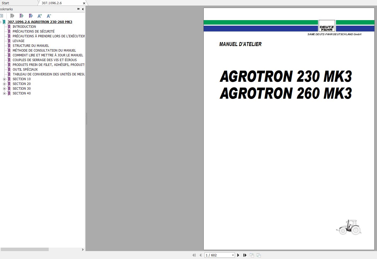This screenshot has height=259, width=377.
Task: Click the go to bookmark icon
Action: [31, 16]
